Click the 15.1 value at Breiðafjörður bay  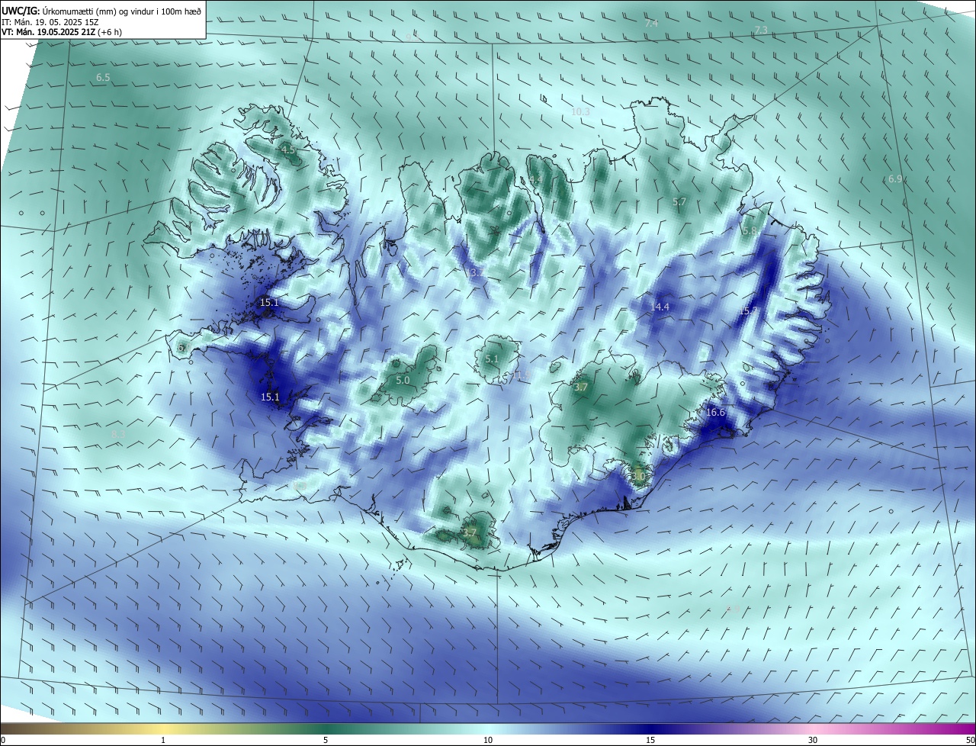[269, 303]
